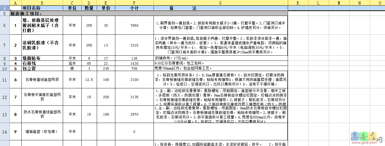Click the column K header
Image resolution: width=385 pixels, height=146 pixels.
point(298,3)
